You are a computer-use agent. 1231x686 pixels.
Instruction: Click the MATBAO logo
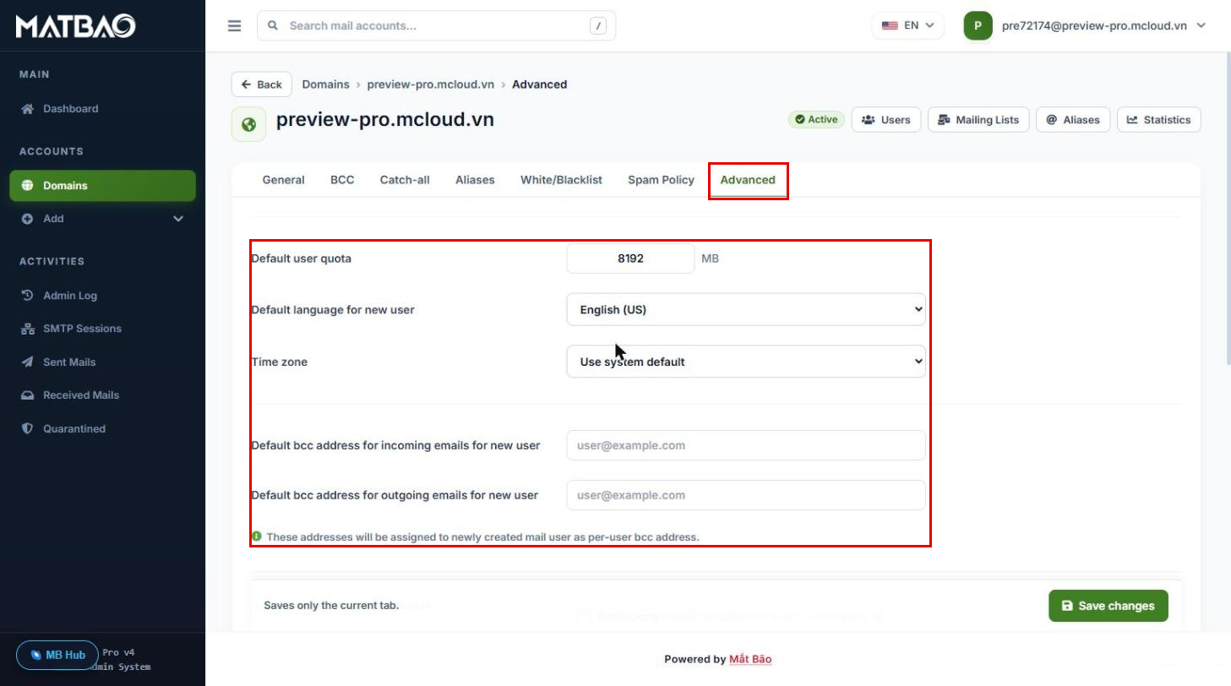(x=76, y=26)
